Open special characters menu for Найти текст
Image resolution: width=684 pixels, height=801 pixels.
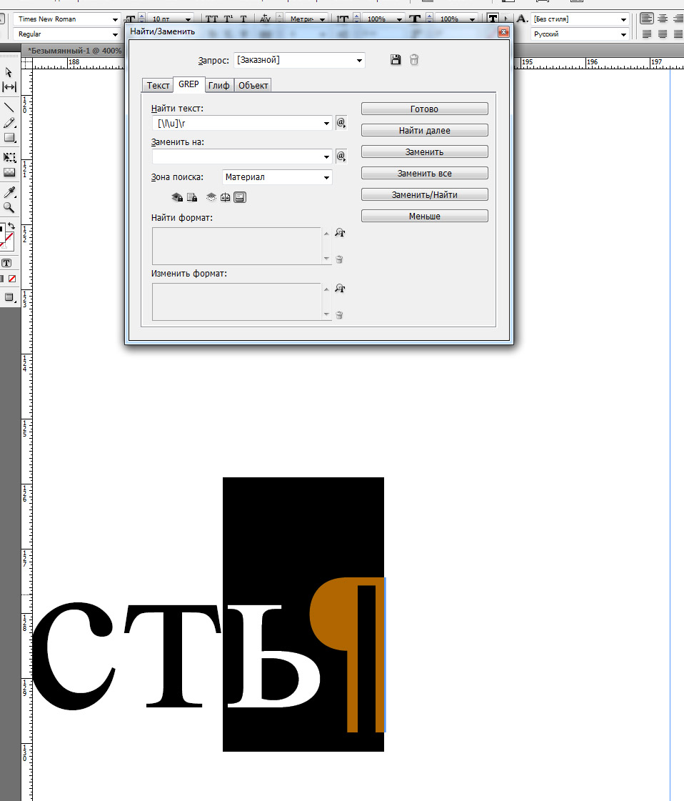(x=341, y=123)
